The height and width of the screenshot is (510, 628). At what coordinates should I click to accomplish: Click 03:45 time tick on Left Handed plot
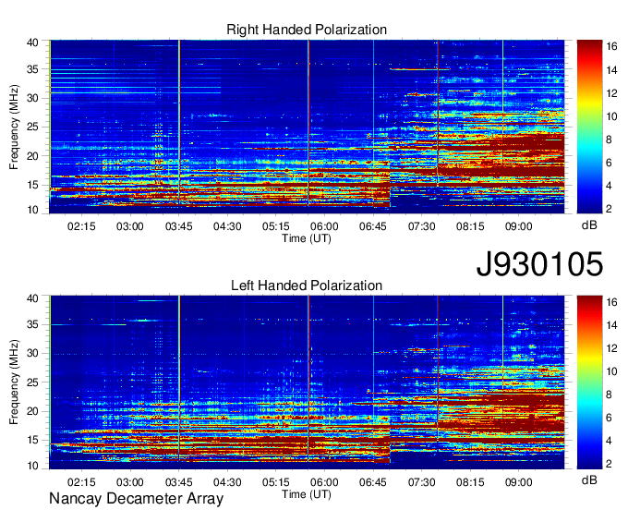point(178,482)
